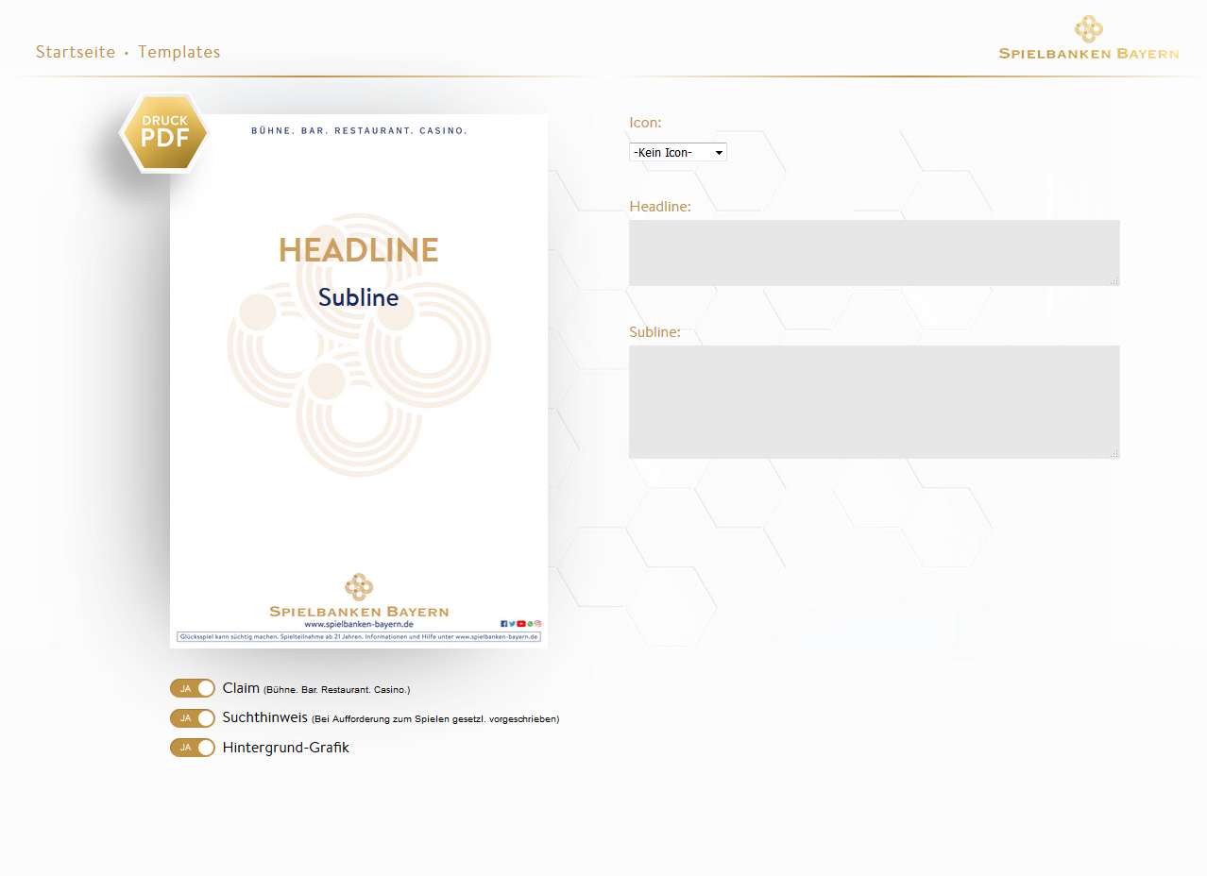Click the Facebook icon in the preview
This screenshot has height=876, width=1207.
click(503, 624)
